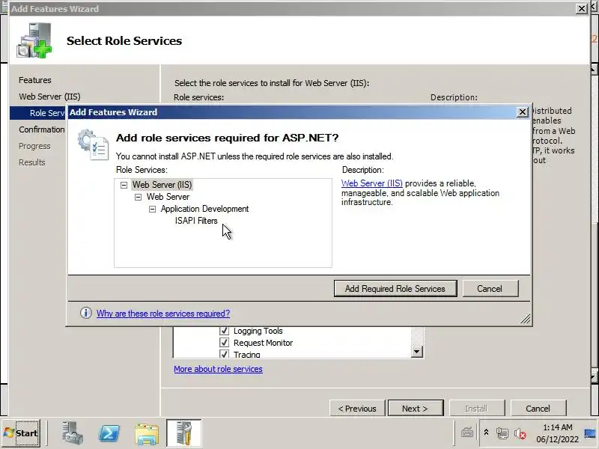Launch Windows PowerShell from taskbar
This screenshot has height=449, width=599.
tap(109, 433)
